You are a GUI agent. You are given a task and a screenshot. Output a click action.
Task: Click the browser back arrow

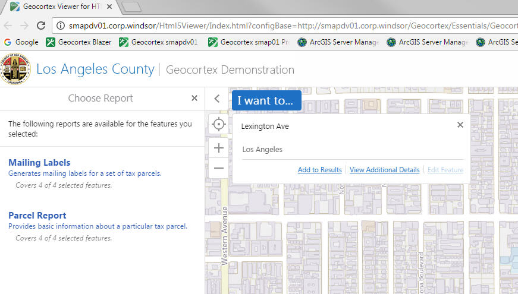(x=8, y=26)
